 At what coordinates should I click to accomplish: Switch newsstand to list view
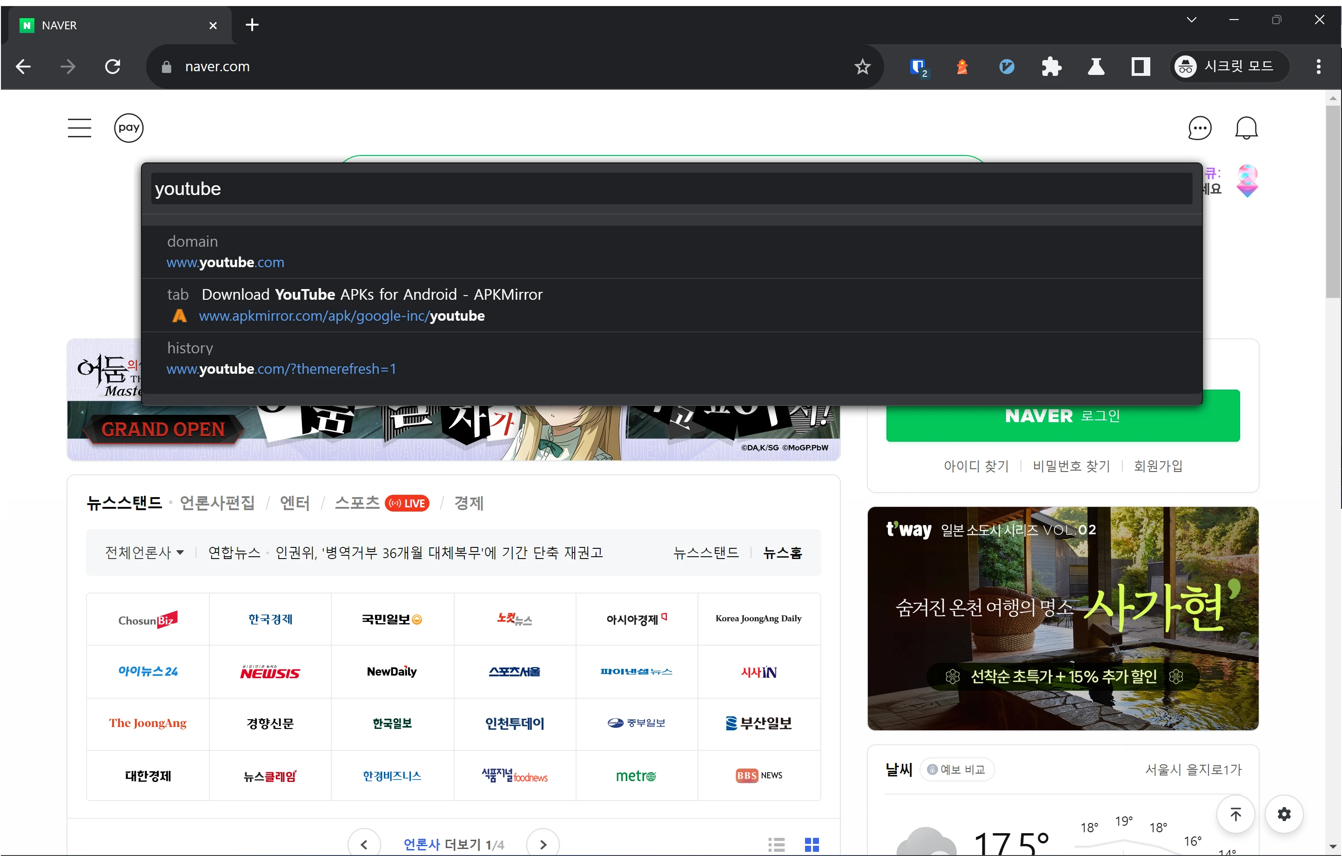(776, 844)
